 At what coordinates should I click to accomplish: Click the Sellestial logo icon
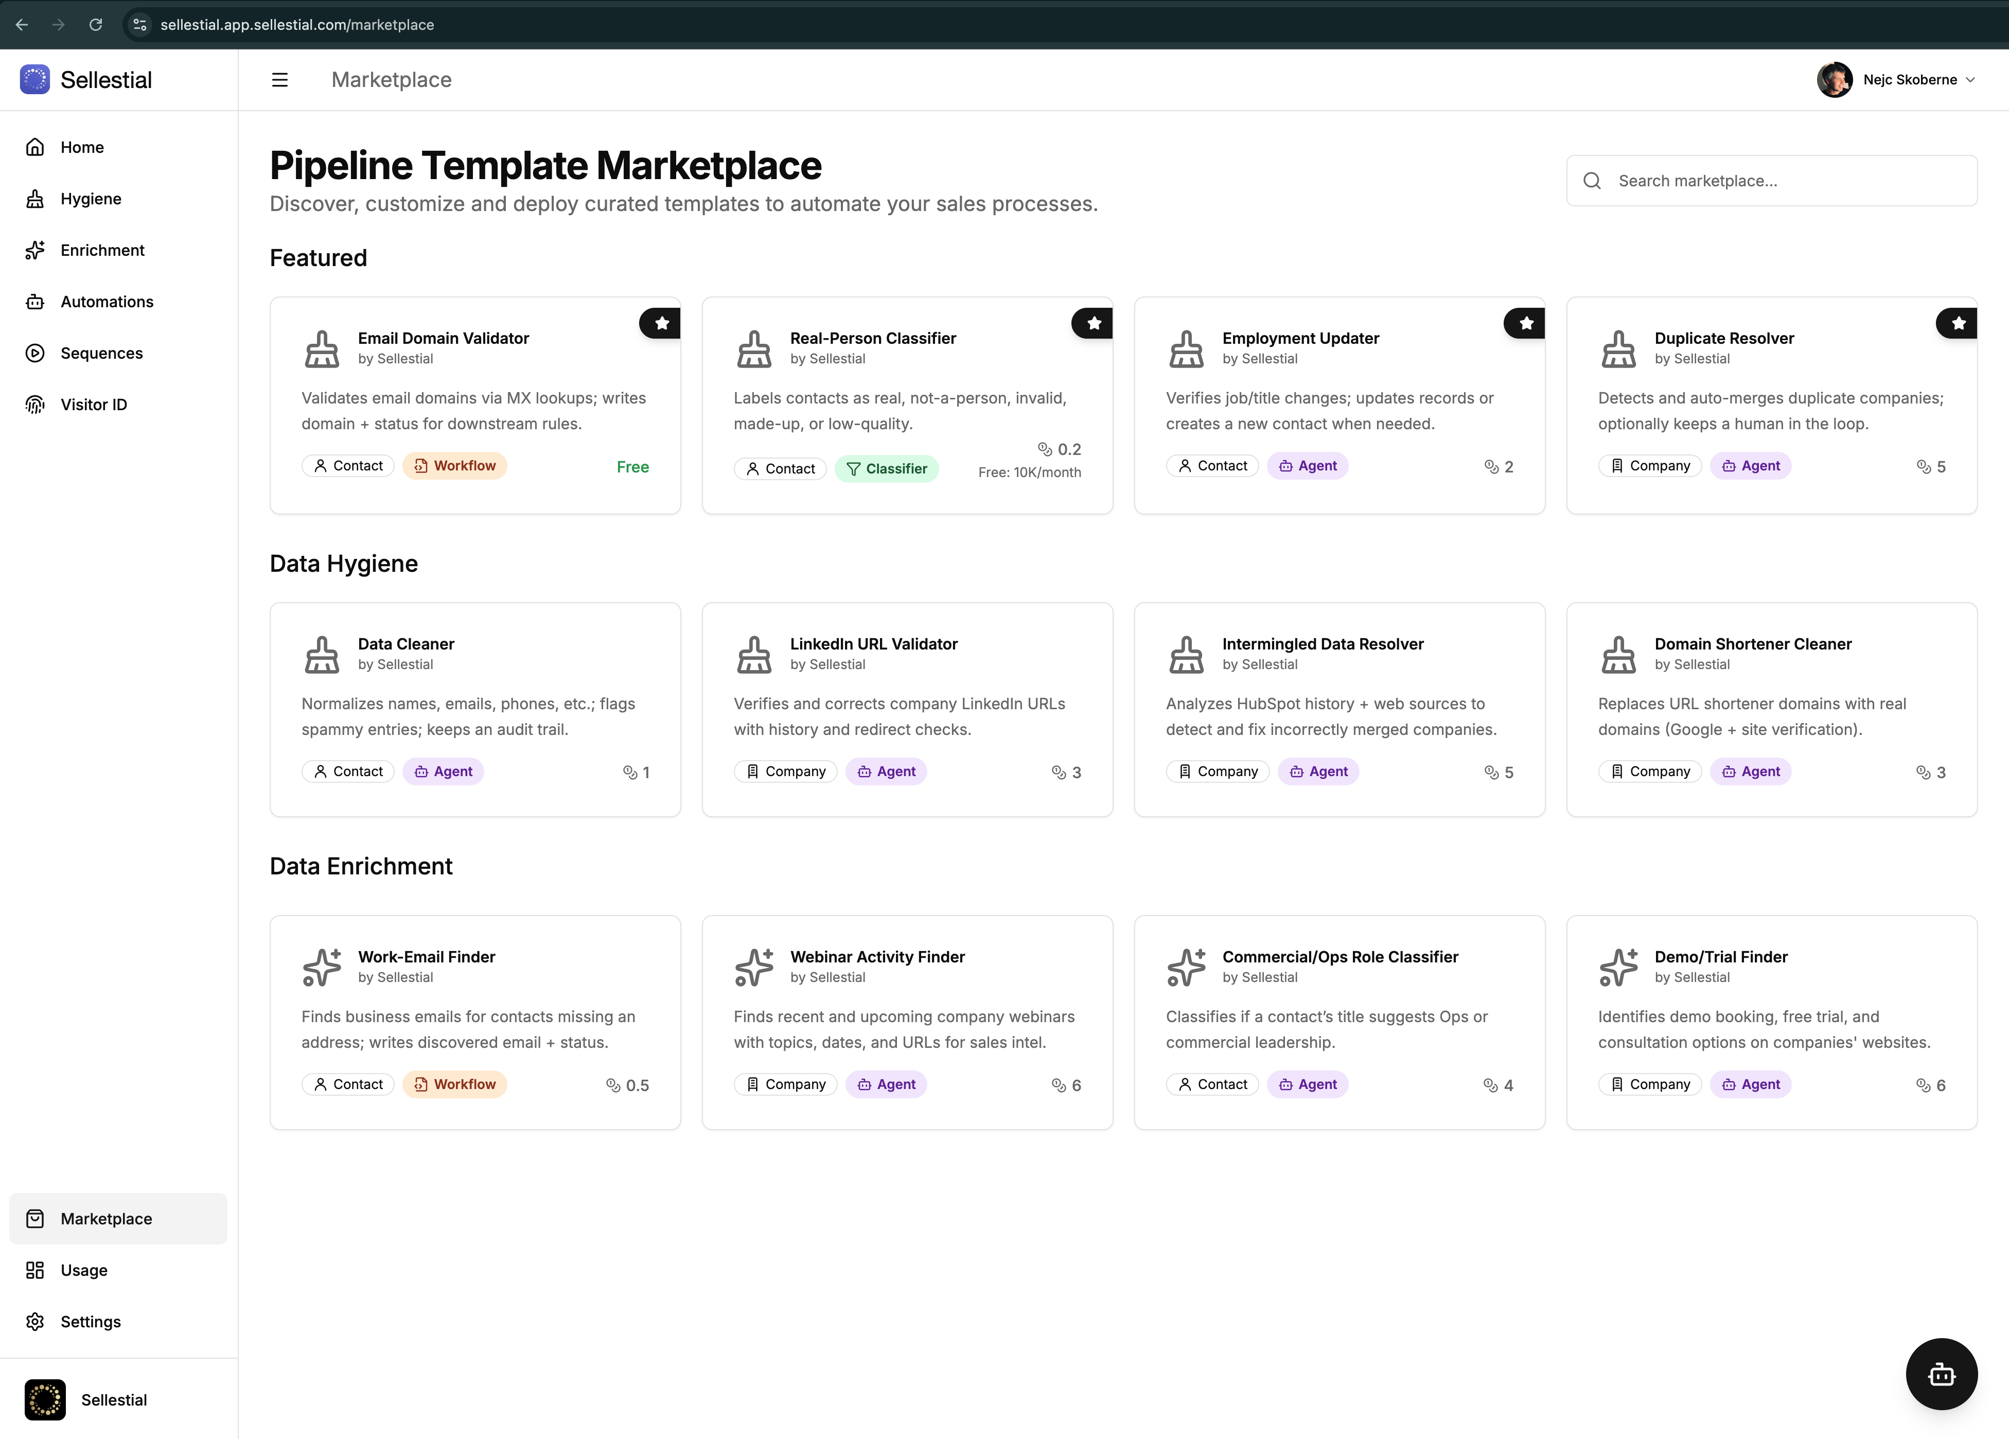[33, 79]
